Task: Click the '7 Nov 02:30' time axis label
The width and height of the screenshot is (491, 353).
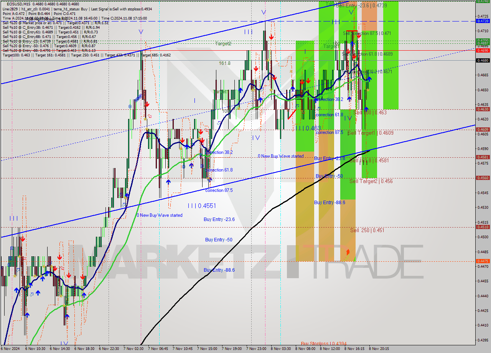Action: [133, 349]
